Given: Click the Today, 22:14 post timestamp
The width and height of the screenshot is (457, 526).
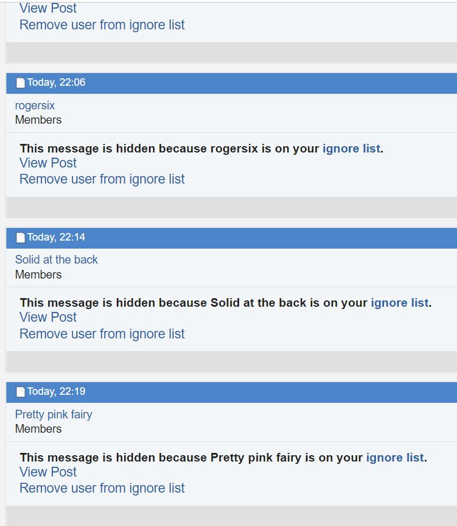Looking at the screenshot, I should tap(56, 237).
